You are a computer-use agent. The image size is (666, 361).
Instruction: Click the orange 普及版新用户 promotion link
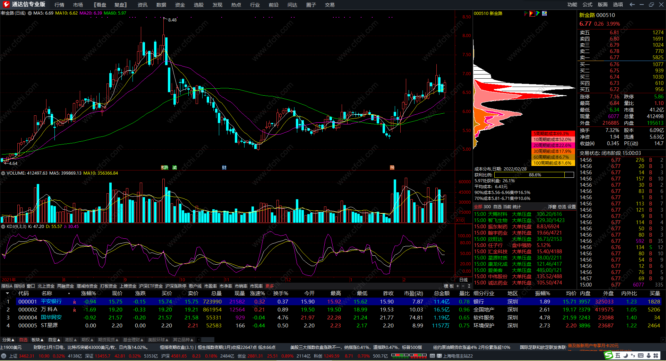(593, 346)
